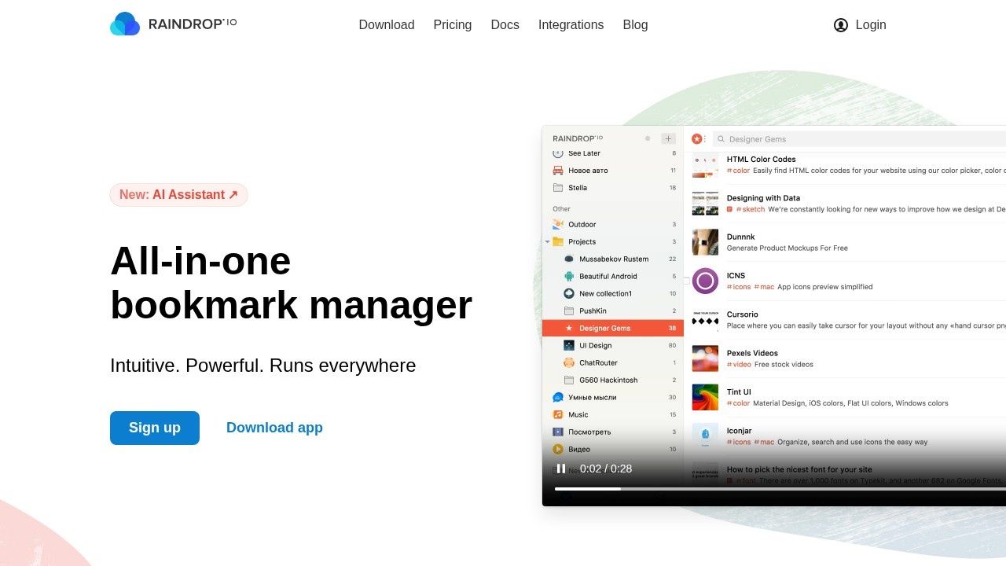Collapse the Projects tree arrow
This screenshot has width=1006, height=566.
pyautogui.click(x=548, y=242)
